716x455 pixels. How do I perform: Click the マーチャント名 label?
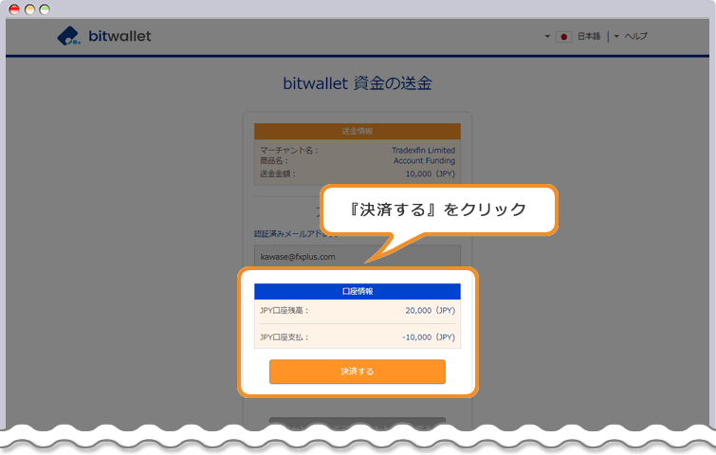click(289, 150)
